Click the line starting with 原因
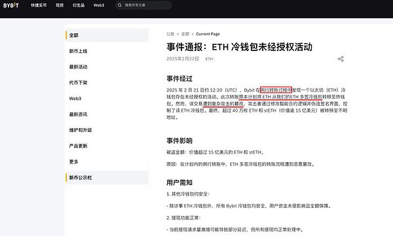Image resolution: width=393 pixels, height=236 pixels. coord(241,164)
